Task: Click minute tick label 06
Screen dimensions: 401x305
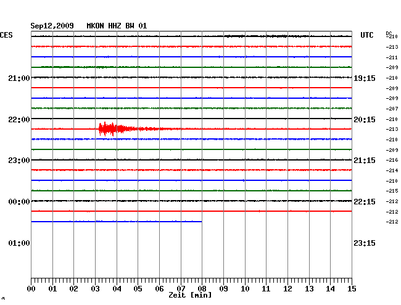Action: [x=159, y=288]
